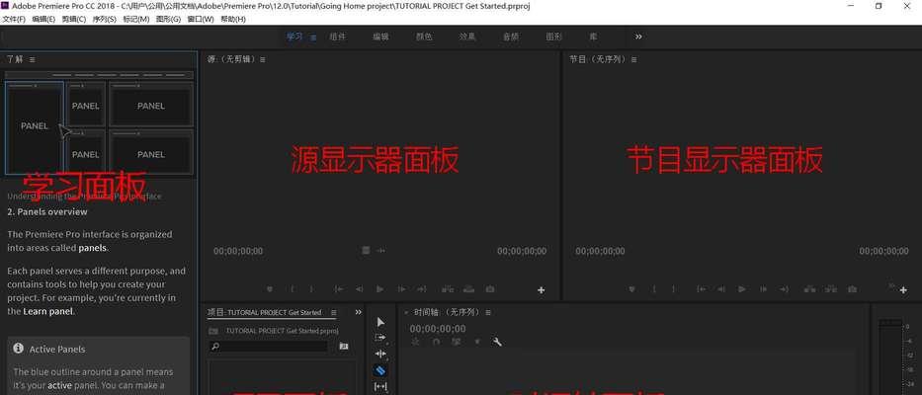Mark Out point in Source monitor

[311, 289]
